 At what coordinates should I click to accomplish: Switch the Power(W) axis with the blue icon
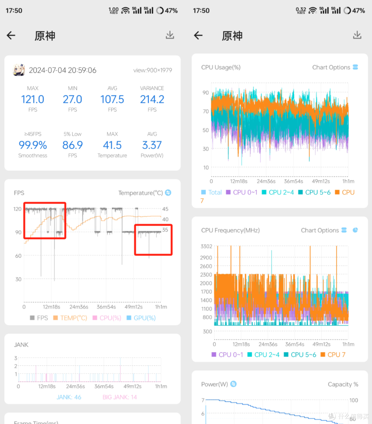click(x=234, y=384)
